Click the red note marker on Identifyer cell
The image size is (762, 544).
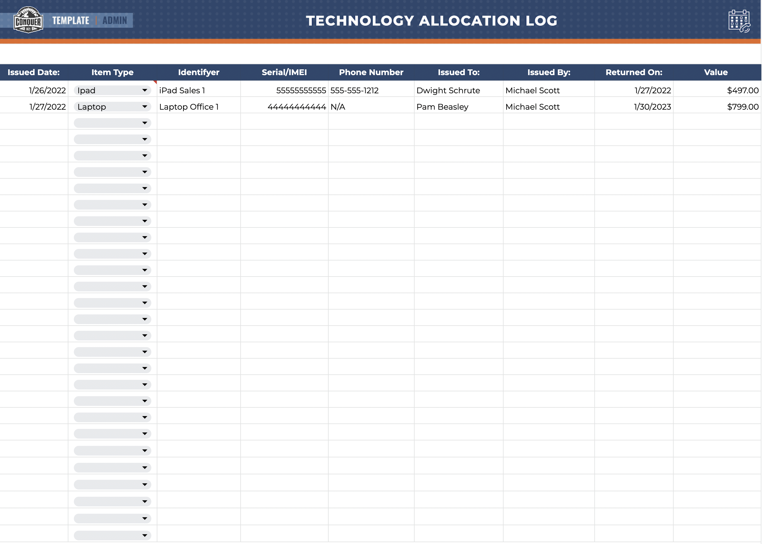[x=155, y=82]
